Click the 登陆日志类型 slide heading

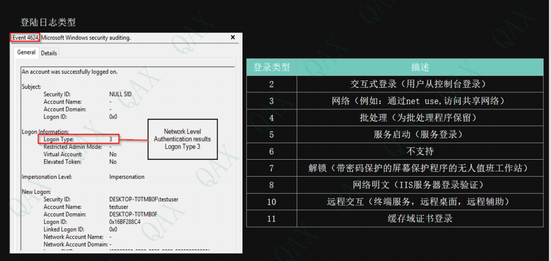[x=48, y=22]
